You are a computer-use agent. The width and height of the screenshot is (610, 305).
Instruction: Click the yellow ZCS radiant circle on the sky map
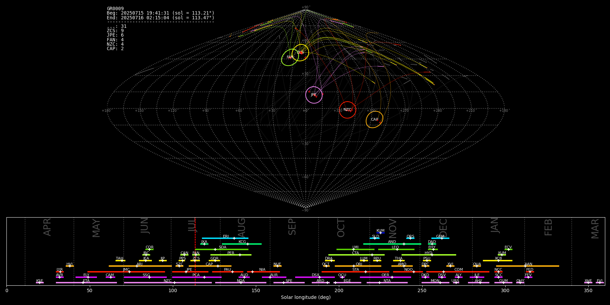click(300, 53)
